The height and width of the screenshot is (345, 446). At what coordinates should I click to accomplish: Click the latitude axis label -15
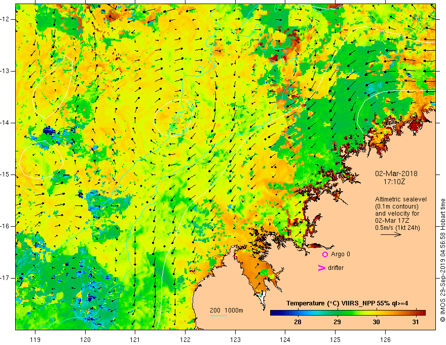(x=5, y=175)
